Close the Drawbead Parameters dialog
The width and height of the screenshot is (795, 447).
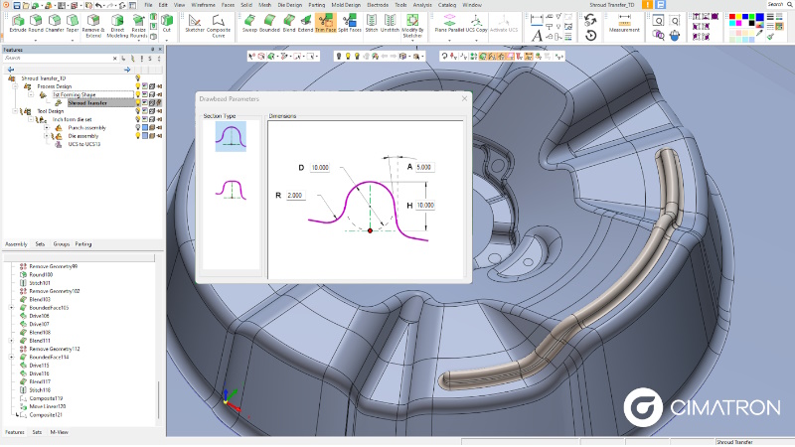(x=464, y=98)
